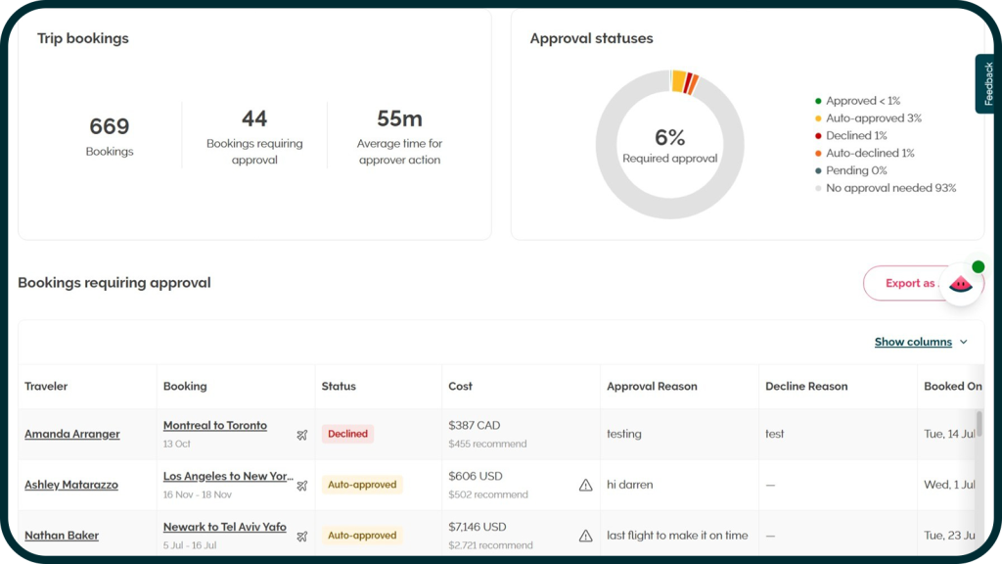Click the Approved legend green dot
The width and height of the screenshot is (1002, 564).
818,101
